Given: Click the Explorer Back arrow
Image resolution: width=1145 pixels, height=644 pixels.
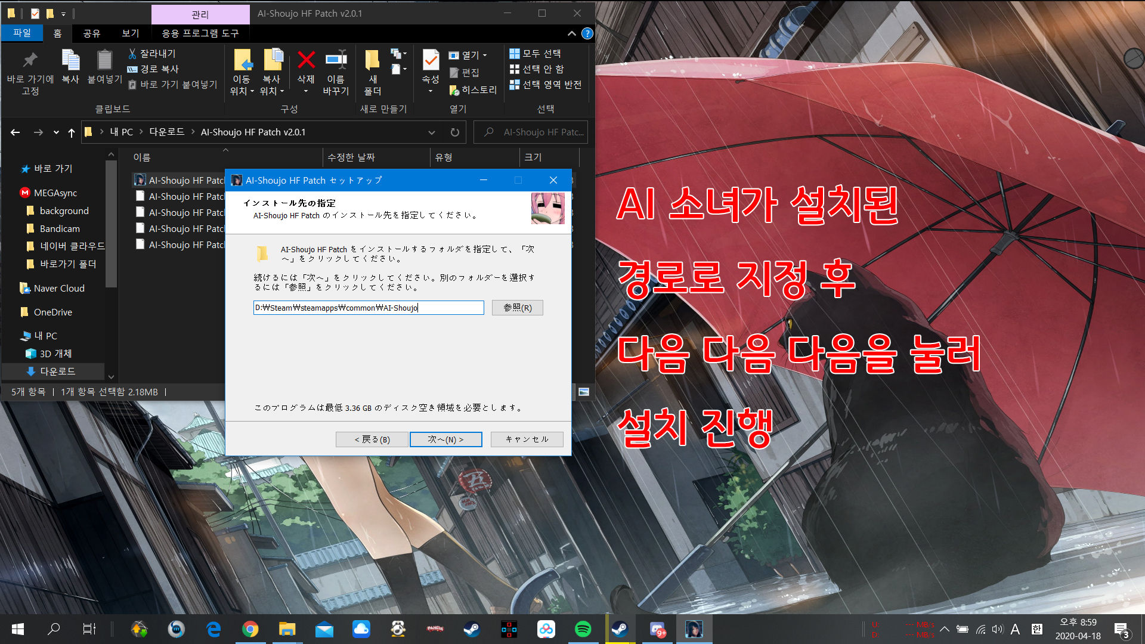Looking at the screenshot, I should tap(16, 132).
